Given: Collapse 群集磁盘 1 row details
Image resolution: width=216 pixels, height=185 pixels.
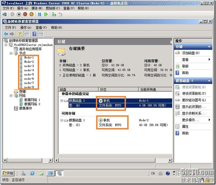Looking at the screenshot, I should 62,120.
